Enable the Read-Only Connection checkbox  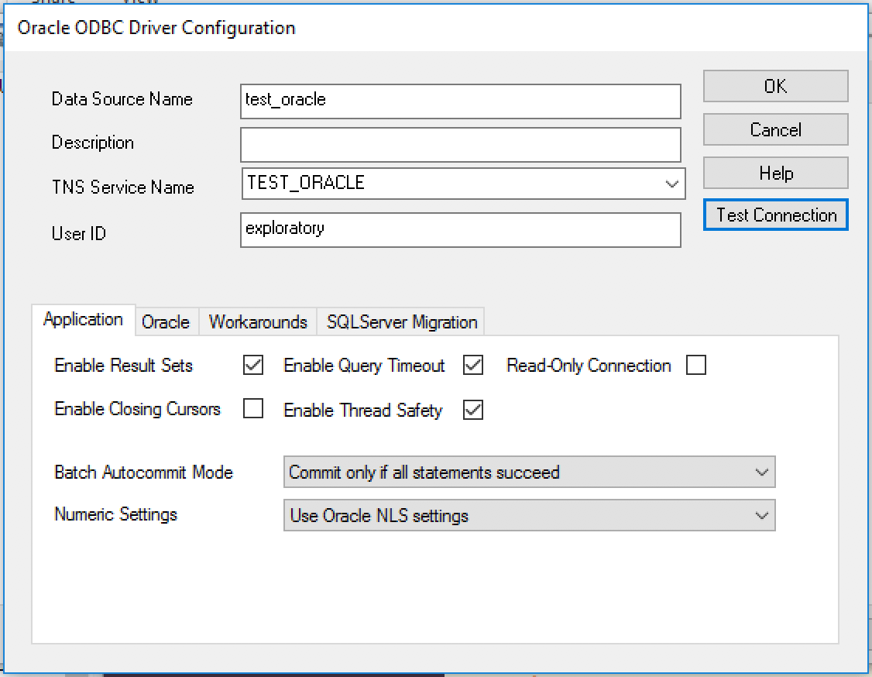695,365
